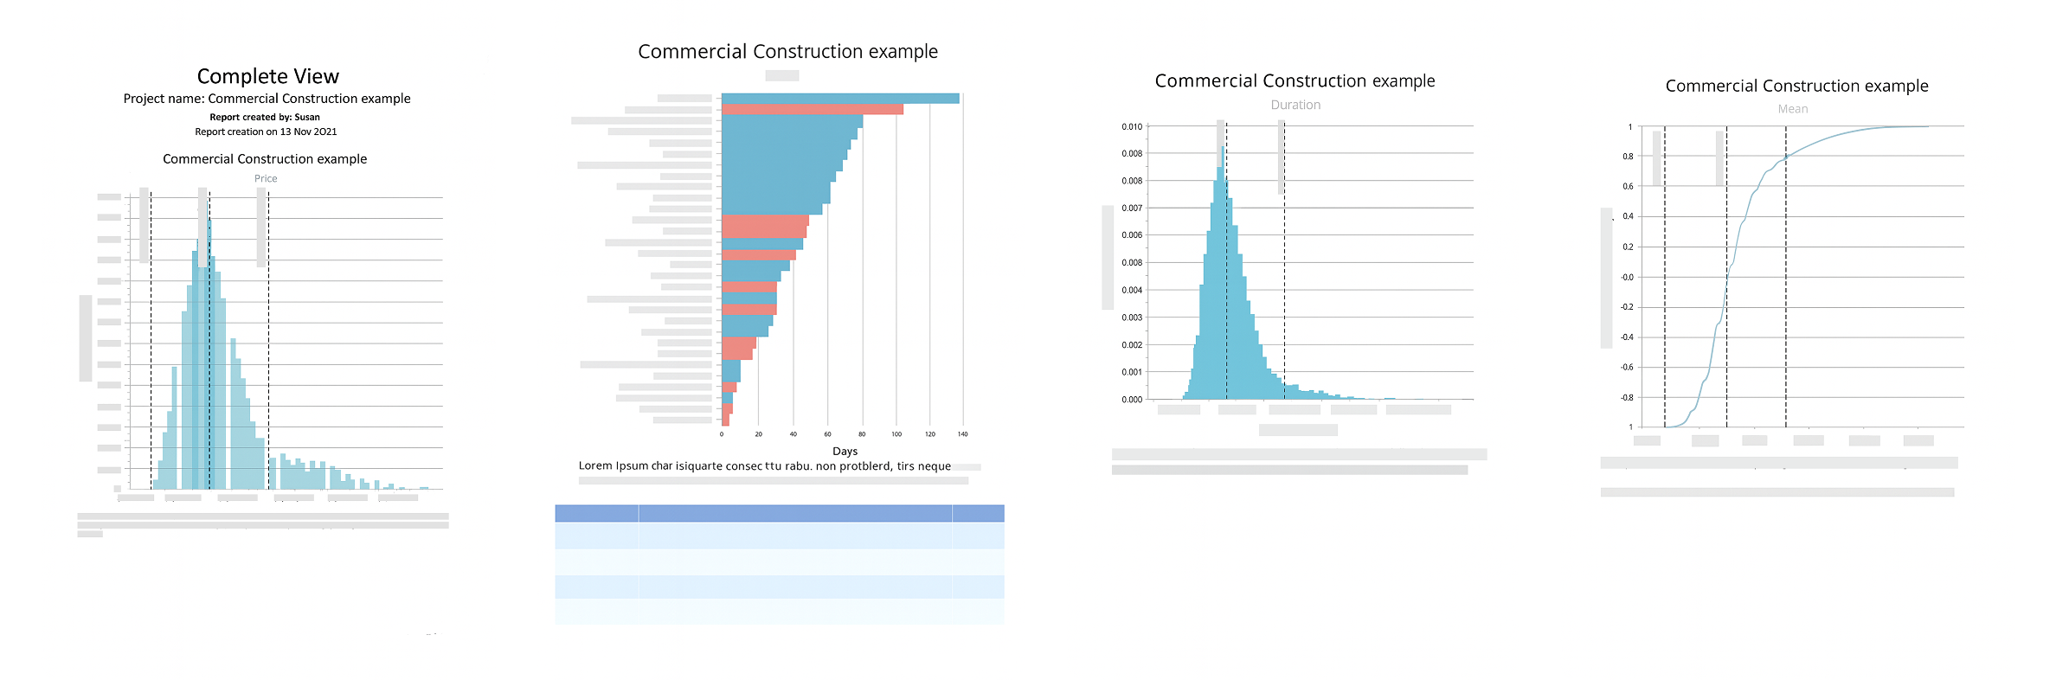The height and width of the screenshot is (680, 2056).
Task: Click the "Price" label above the first histogram
Action: 266,178
